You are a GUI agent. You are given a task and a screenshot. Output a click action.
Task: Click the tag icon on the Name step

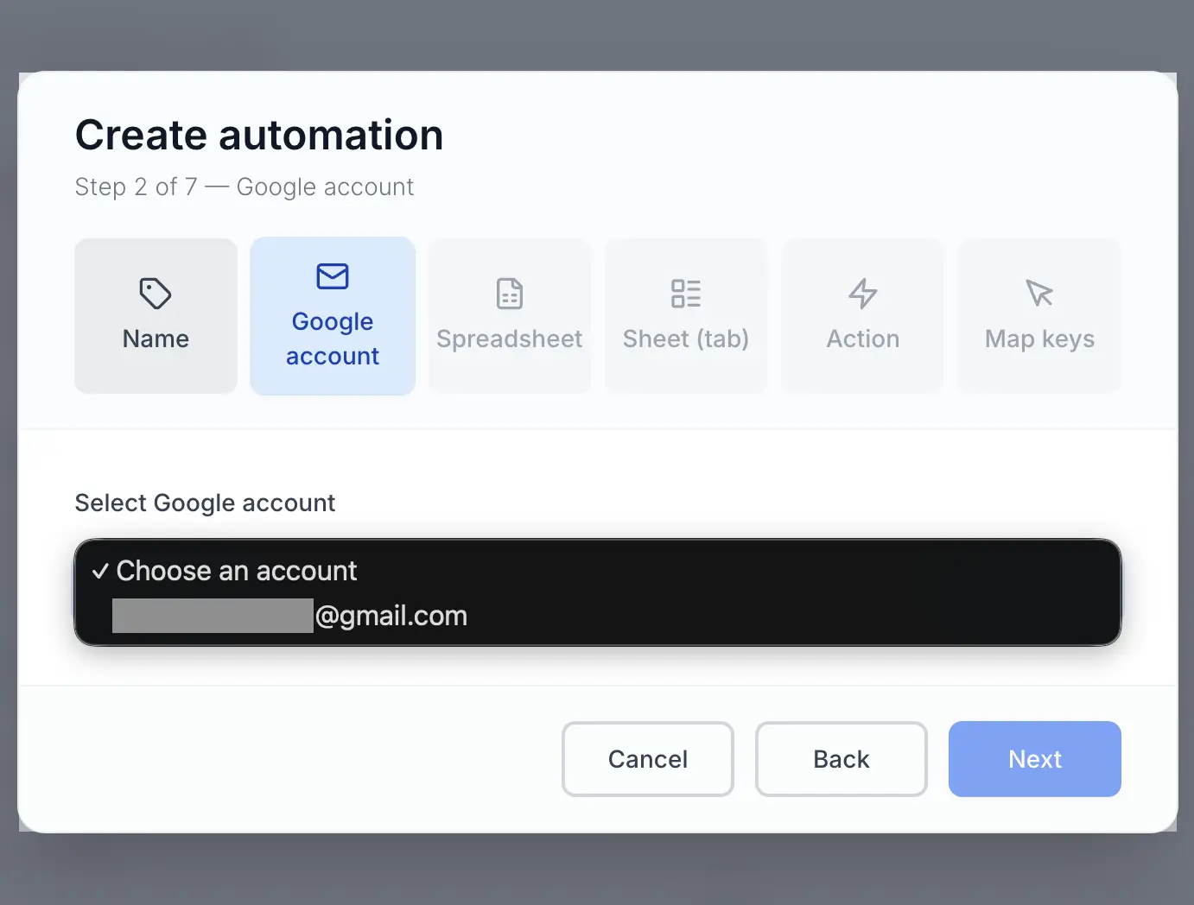pos(156,294)
